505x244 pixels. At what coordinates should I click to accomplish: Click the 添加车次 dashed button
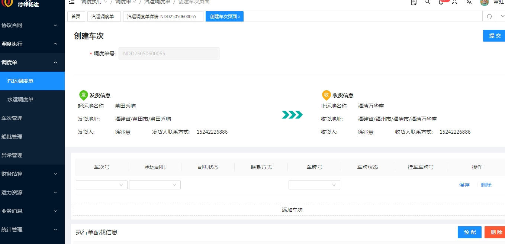[x=289, y=210]
